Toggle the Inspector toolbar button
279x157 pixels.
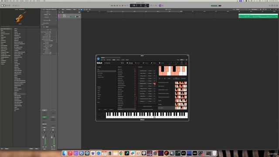[x=4, y=6]
